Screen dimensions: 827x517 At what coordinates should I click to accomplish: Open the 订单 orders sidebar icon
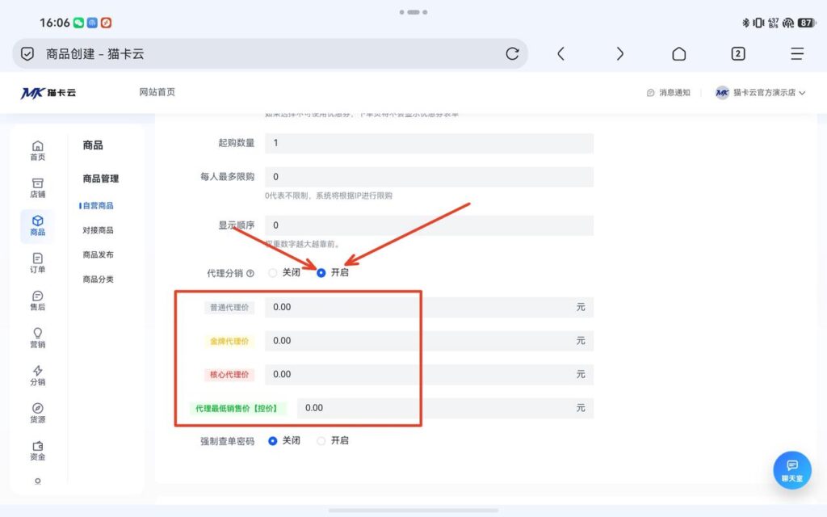37,263
